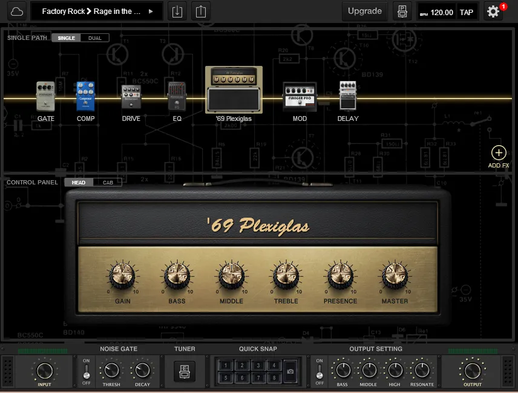Image resolution: width=518 pixels, height=393 pixels.
Task: Select Quick Snap slot 5
Action: tap(226, 378)
